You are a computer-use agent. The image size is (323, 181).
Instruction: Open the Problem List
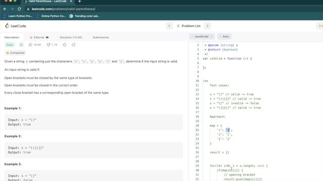click(x=188, y=26)
